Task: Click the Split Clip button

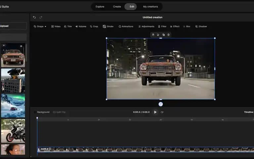Action: coord(59,112)
